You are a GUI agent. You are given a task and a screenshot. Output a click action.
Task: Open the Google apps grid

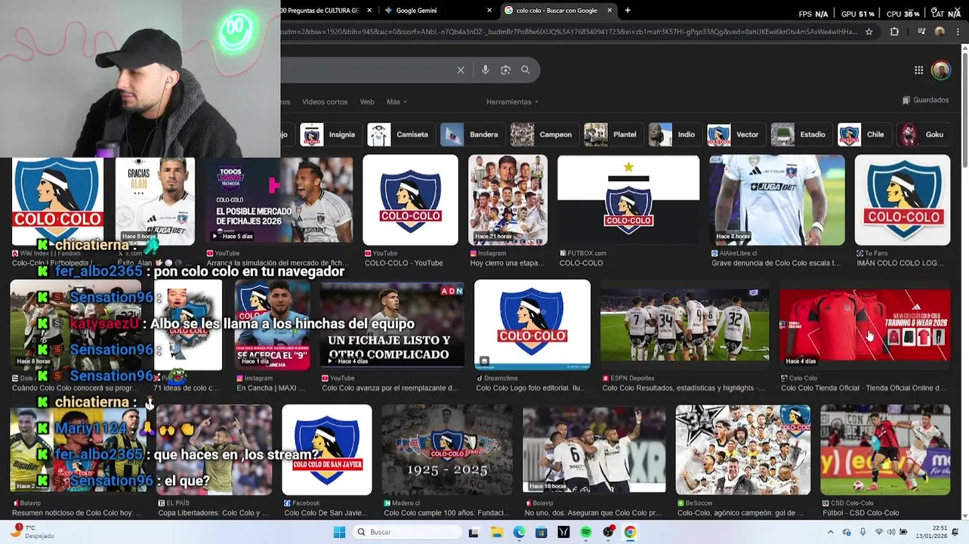[x=918, y=70]
